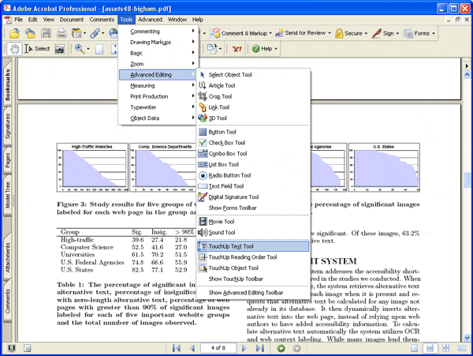Pick the List Box Tool
The width and height of the screenshot is (473, 356).
(x=253, y=164)
